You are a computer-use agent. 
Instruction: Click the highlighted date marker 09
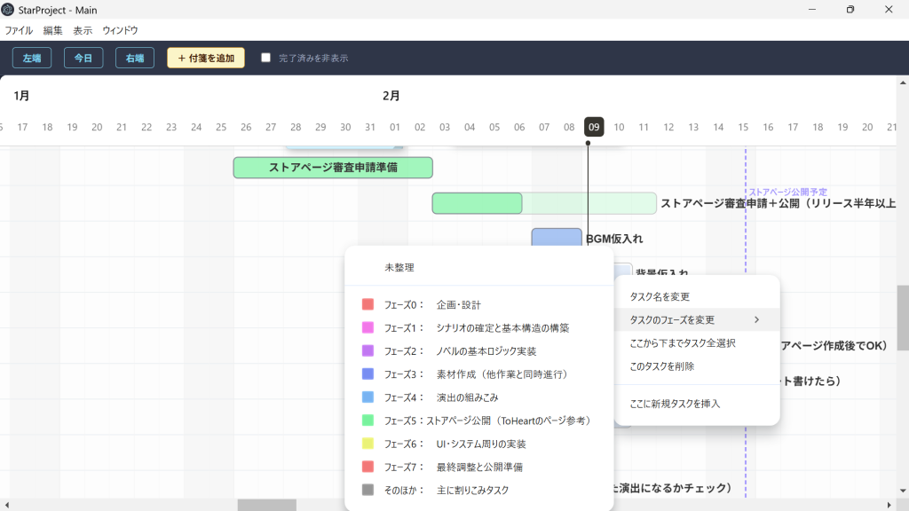click(x=594, y=127)
